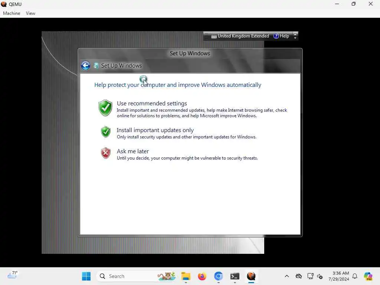Open the QEMU Machine menu
This screenshot has width=380, height=285.
click(12, 13)
